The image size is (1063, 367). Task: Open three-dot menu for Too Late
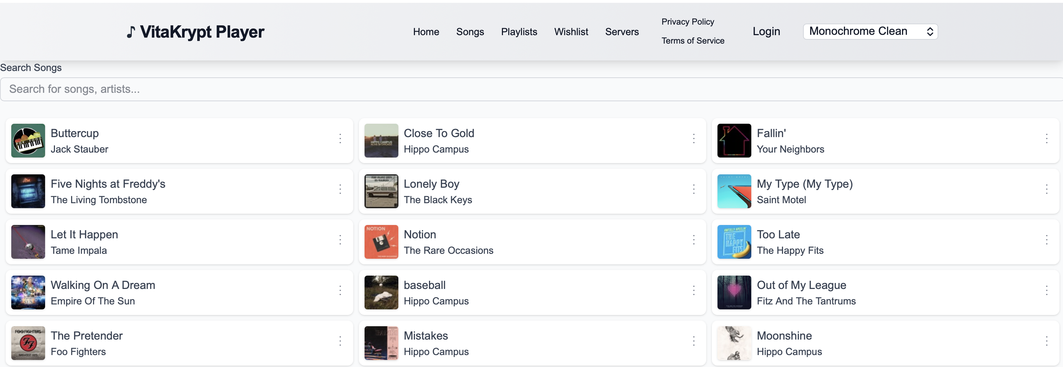click(x=1046, y=240)
